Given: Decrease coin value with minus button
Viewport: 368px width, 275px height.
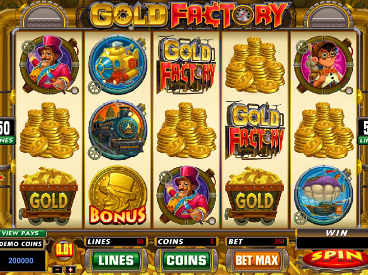Looking at the screenshot, I should pyautogui.click(x=57, y=269).
